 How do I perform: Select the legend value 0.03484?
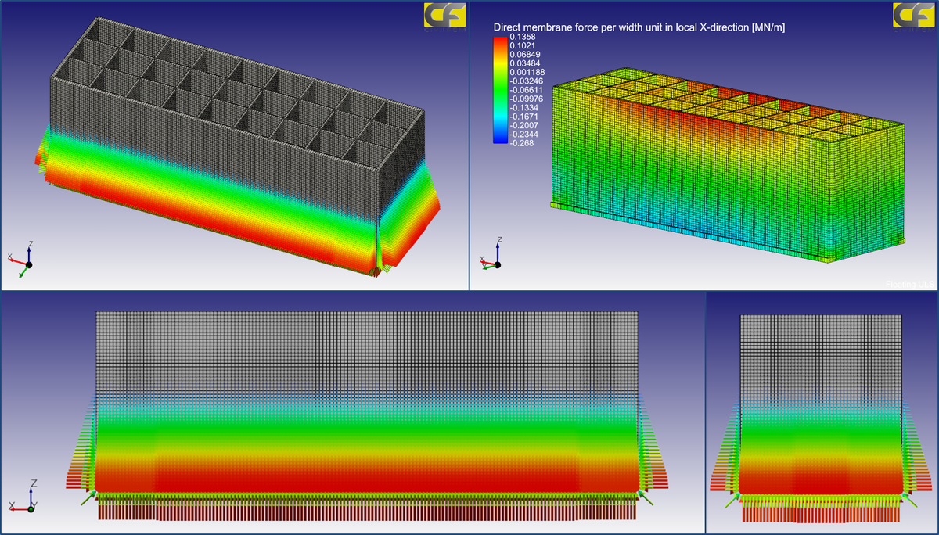pyautogui.click(x=523, y=63)
